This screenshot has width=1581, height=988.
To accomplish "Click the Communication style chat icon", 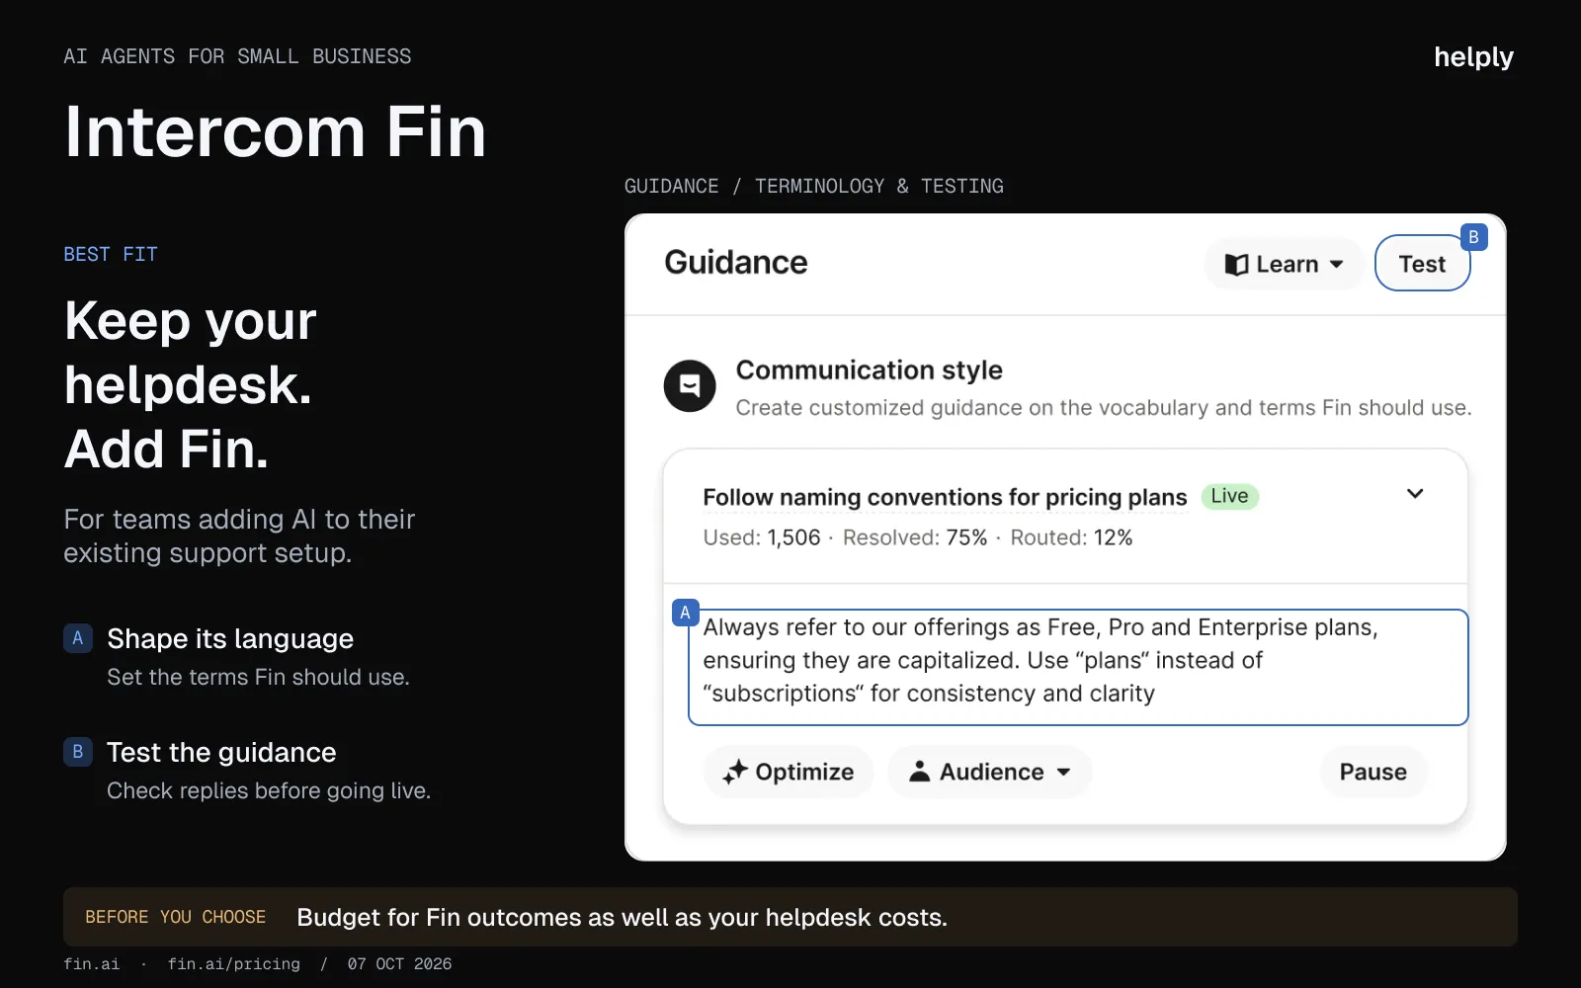I will 690,386.
